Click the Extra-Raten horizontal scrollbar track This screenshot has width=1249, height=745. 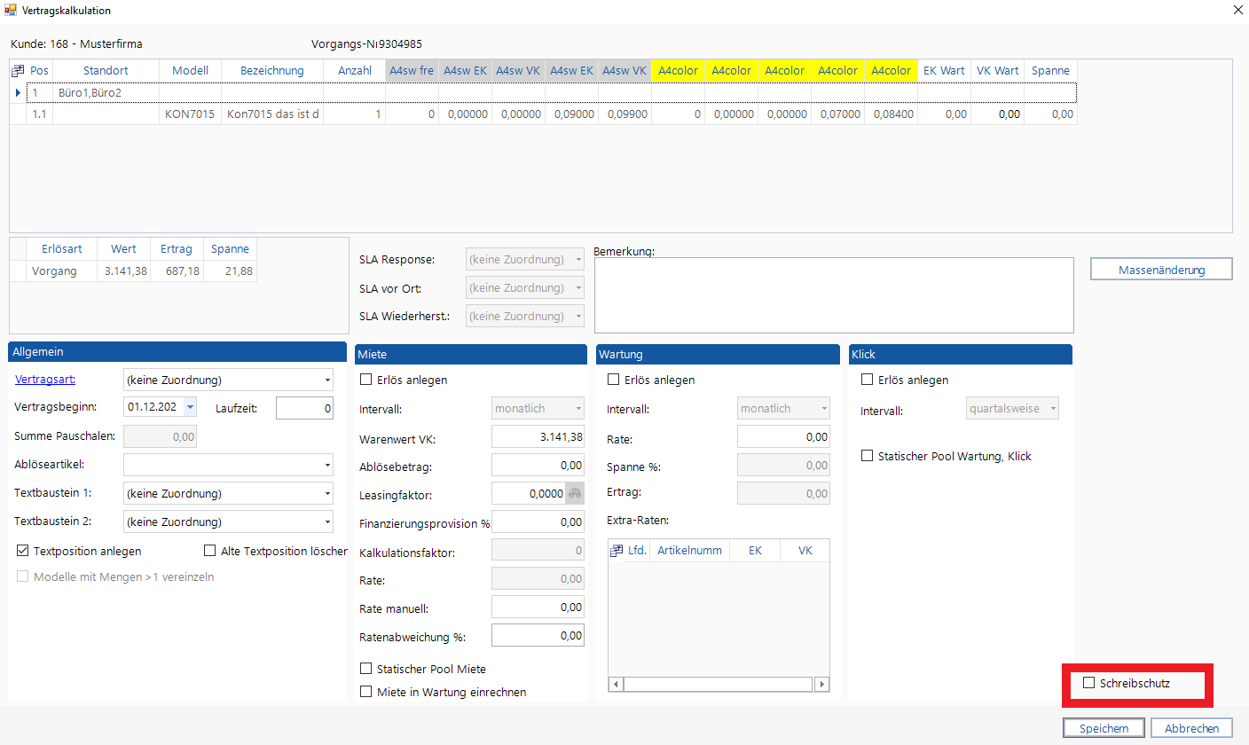719,685
